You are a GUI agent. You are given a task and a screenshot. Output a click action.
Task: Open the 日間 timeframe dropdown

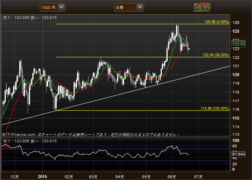[129, 7]
